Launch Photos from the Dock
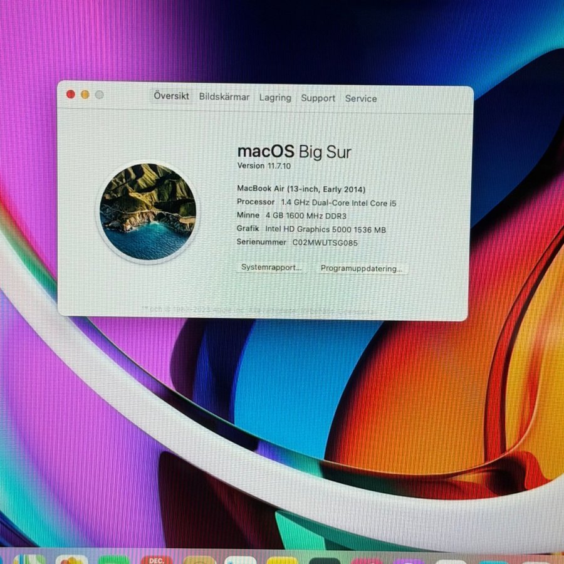 pyautogui.click(x=71, y=560)
